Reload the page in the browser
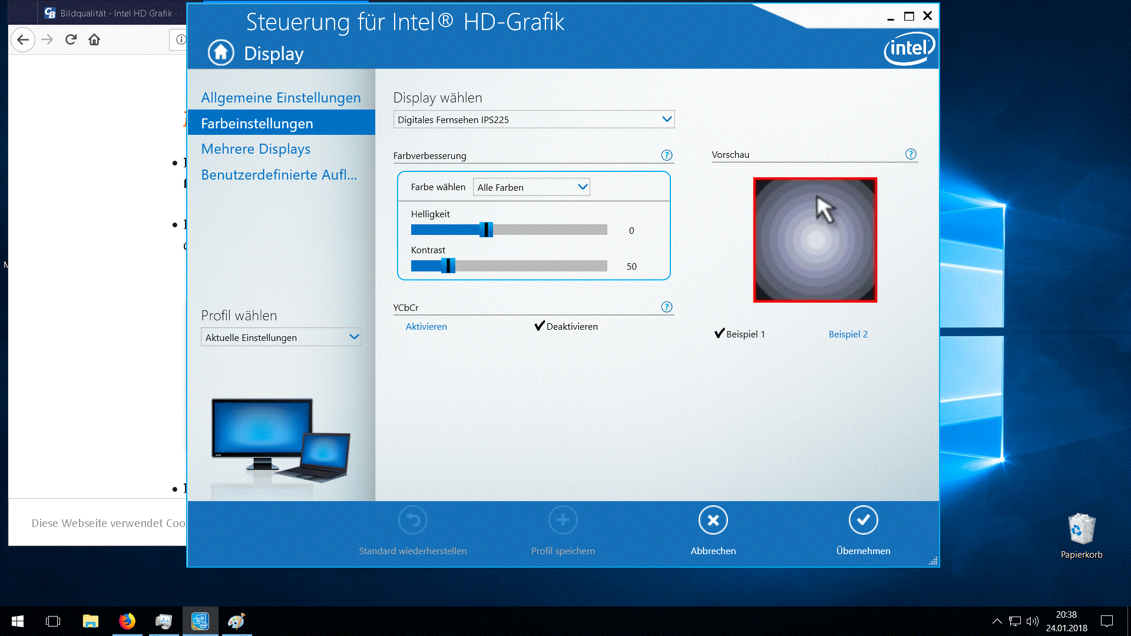The height and width of the screenshot is (636, 1131). 71,39
